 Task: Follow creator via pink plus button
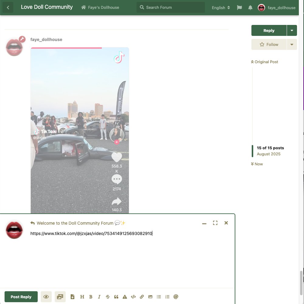116,142
